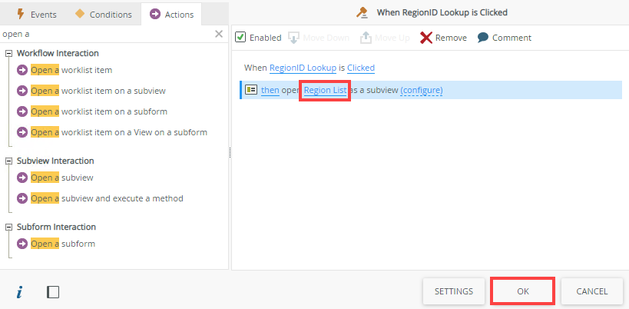629x309 pixels.
Task: Collapse the Subform Interaction group
Action: 8,228
